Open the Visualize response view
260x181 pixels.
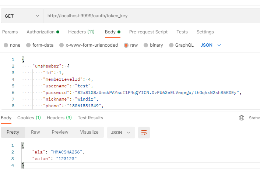(x=89, y=132)
